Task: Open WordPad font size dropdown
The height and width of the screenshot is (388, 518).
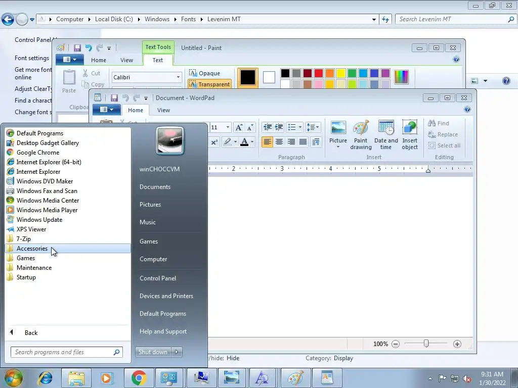Action: [228, 127]
